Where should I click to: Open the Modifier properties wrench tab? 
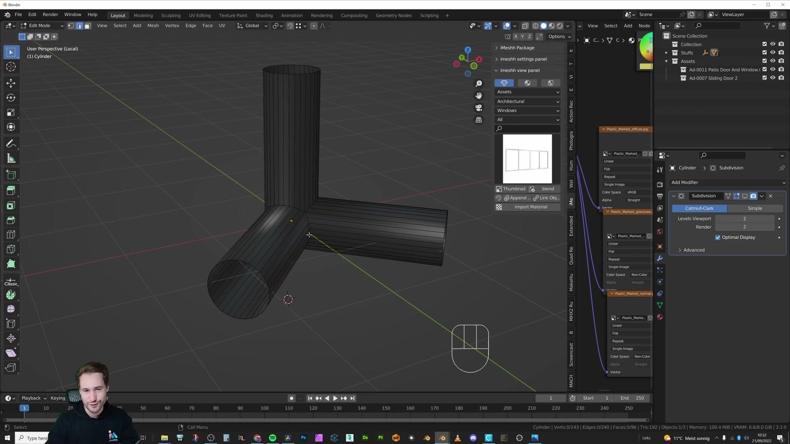tap(660, 259)
